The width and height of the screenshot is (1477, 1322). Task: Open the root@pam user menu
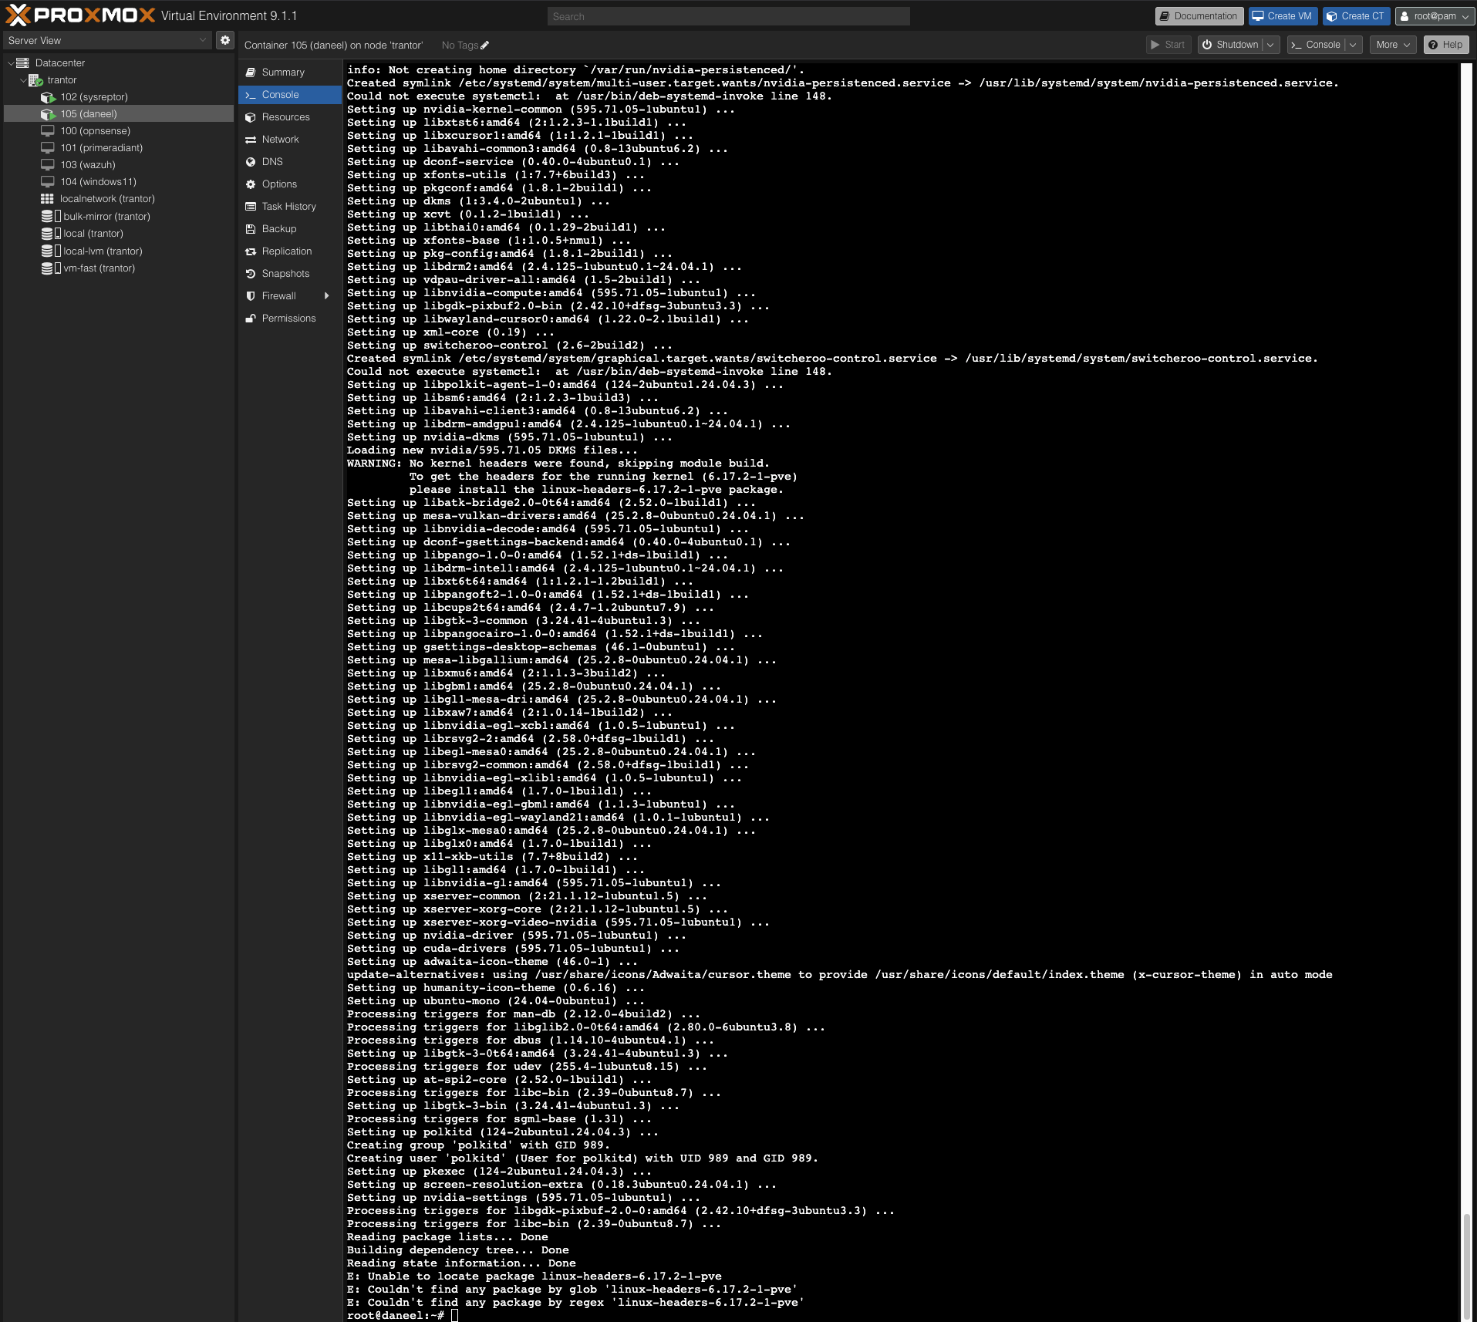(x=1435, y=16)
